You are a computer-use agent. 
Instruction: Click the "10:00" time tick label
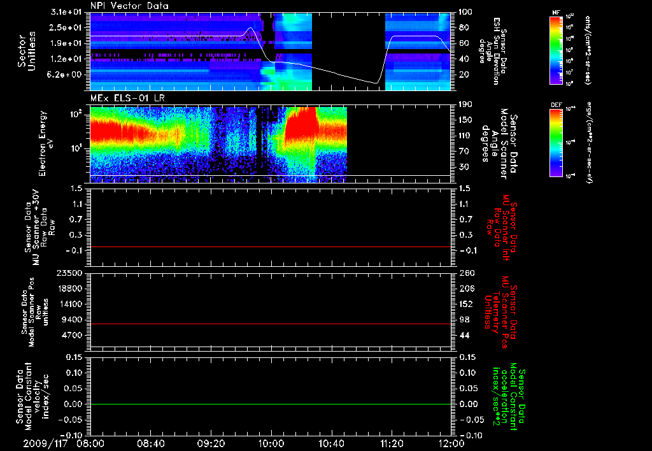(x=271, y=443)
